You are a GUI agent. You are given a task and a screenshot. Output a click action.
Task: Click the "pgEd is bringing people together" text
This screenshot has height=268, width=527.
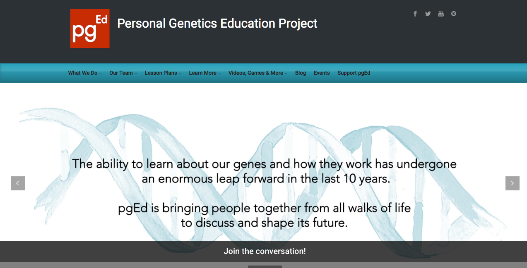[264, 215]
